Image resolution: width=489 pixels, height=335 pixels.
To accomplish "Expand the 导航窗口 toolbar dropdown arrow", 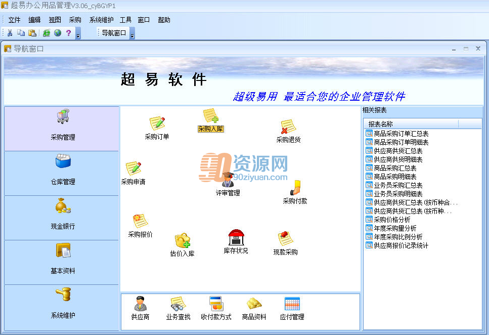I will 132,33.
